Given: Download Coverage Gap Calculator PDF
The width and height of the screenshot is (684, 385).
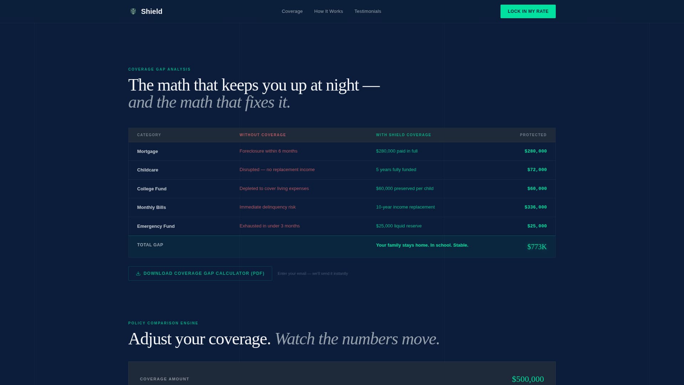Looking at the screenshot, I should 204,273.
